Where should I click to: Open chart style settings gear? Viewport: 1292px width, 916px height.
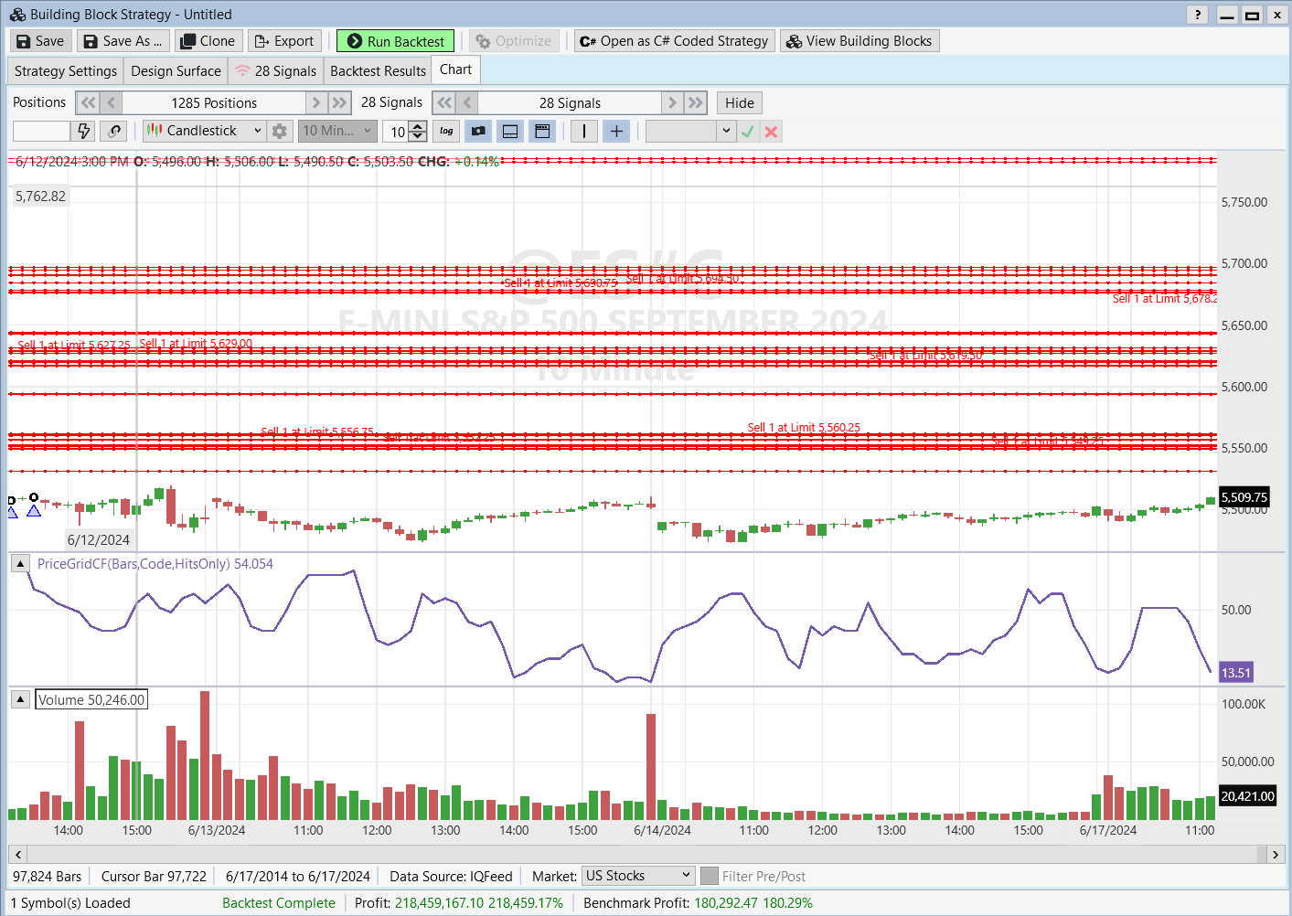[280, 131]
